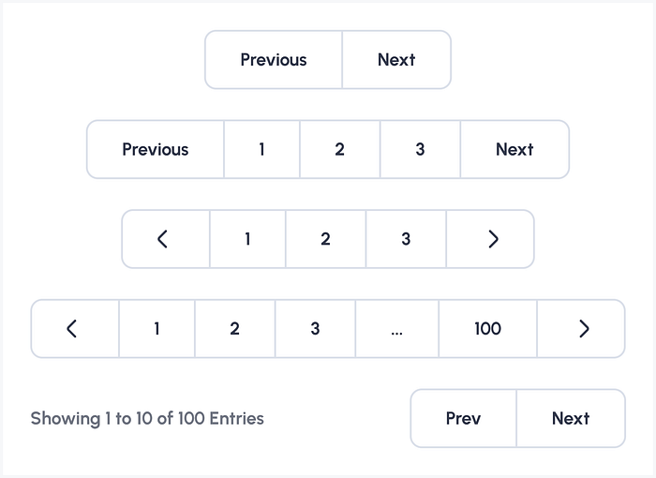This screenshot has width=656, height=478.
Task: Click the ellipsis page item
Action: click(x=397, y=329)
